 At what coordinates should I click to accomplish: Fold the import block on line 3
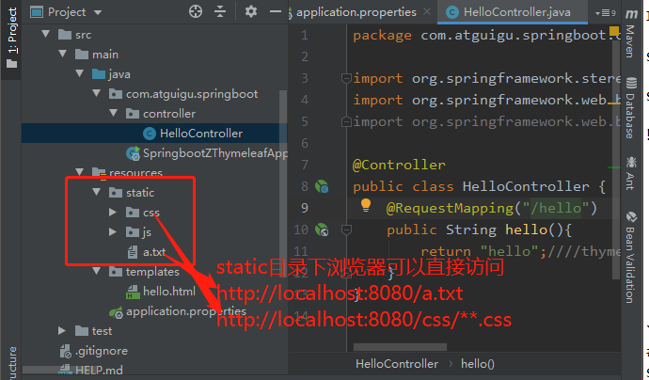[x=346, y=78]
